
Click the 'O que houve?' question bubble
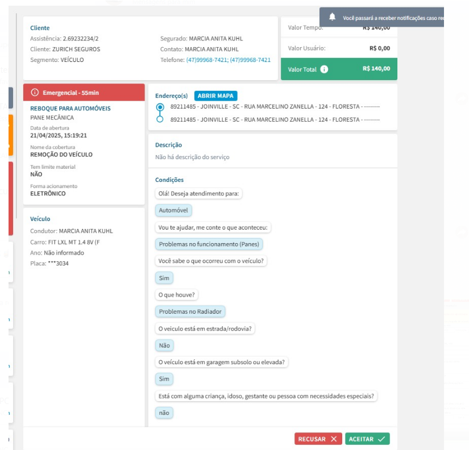(176, 295)
